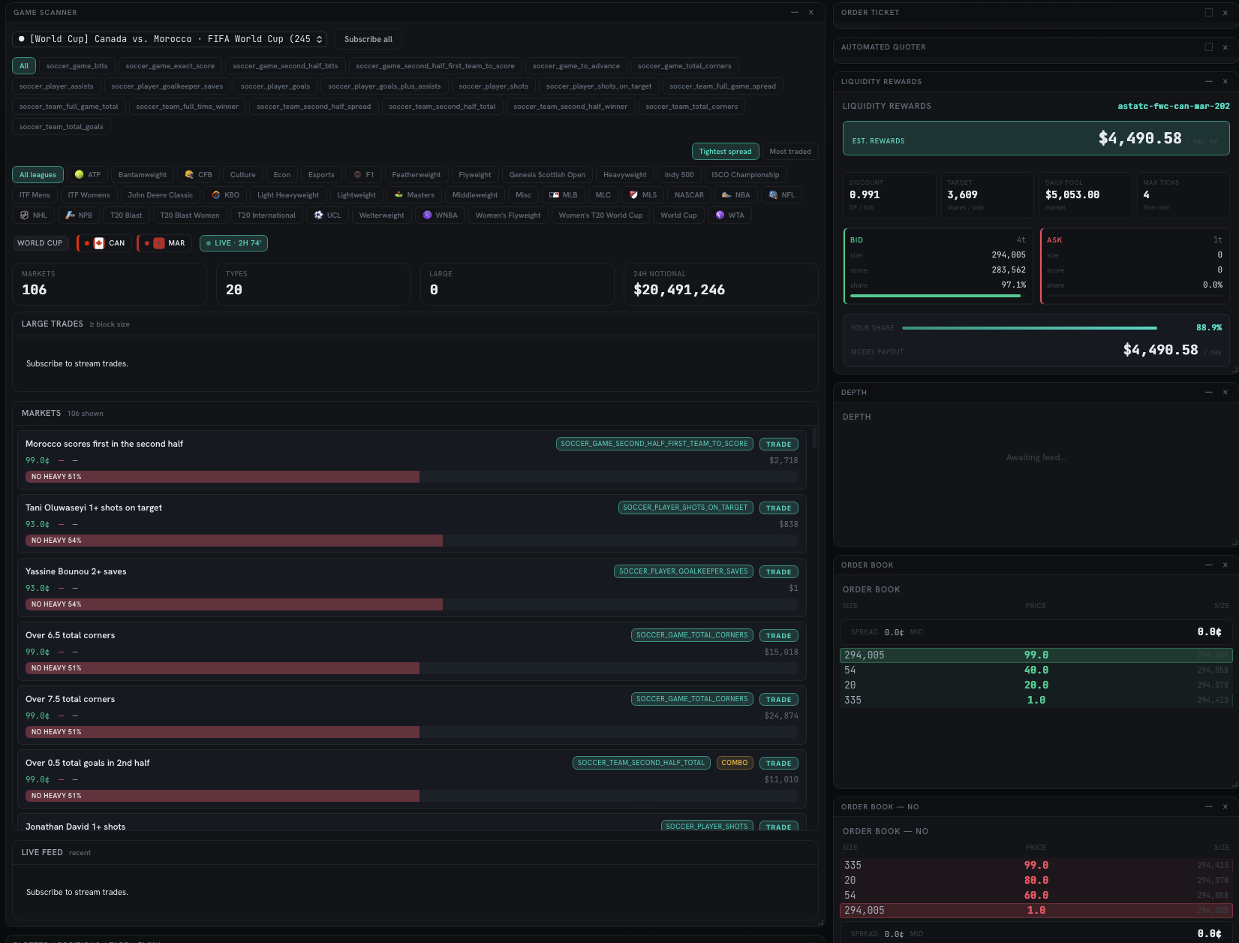The image size is (1239, 943).
Task: Toggle the Indy 500 league filter
Action: (679, 175)
